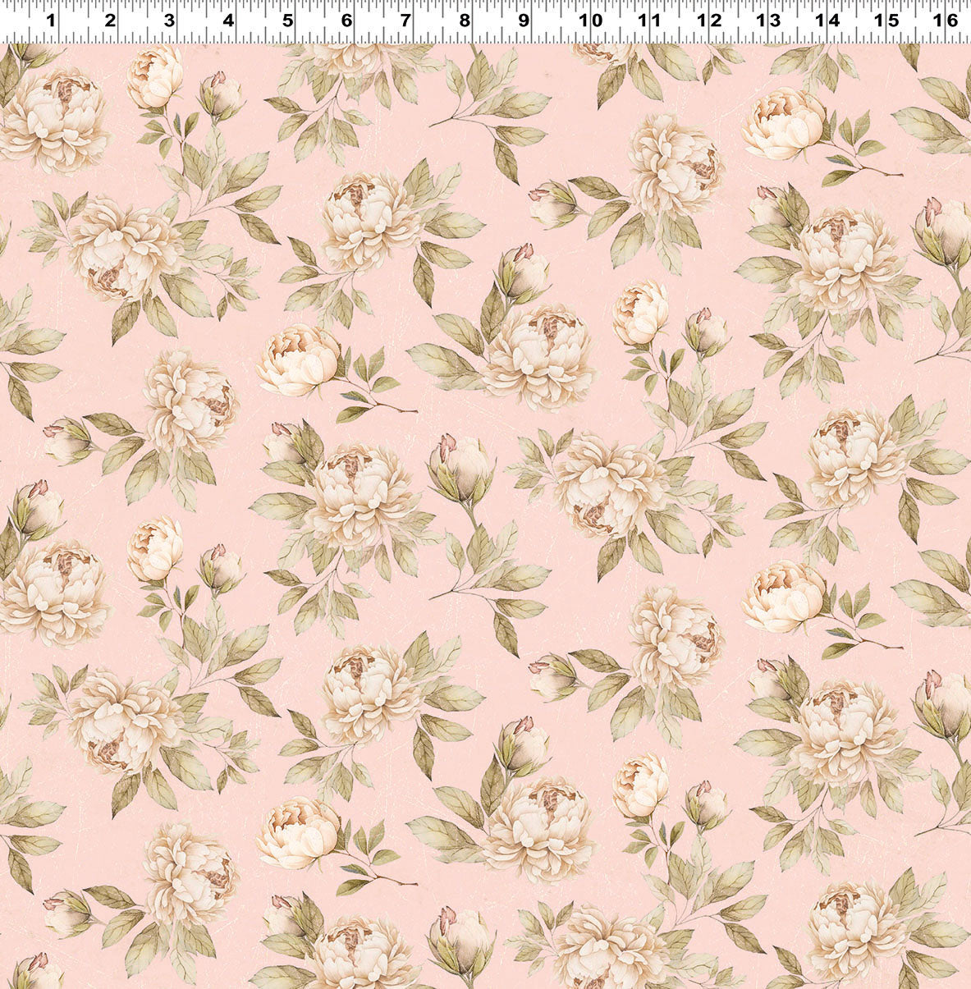Select the 2 inch ruler mark label
This screenshot has height=989, width=971.
point(110,21)
